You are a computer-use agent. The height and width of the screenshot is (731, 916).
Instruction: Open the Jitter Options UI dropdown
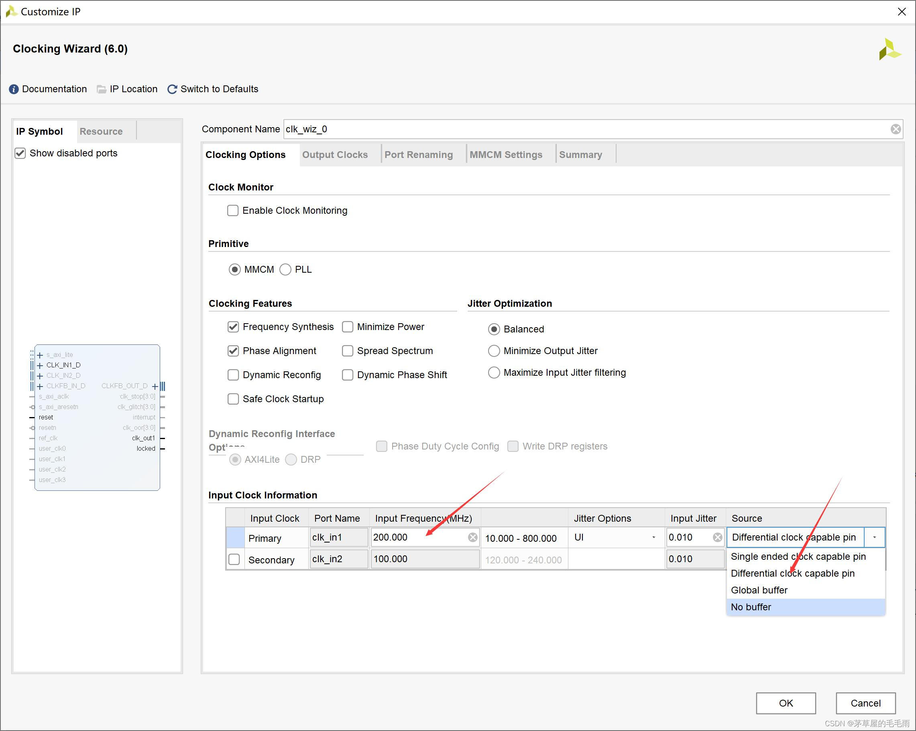click(653, 537)
